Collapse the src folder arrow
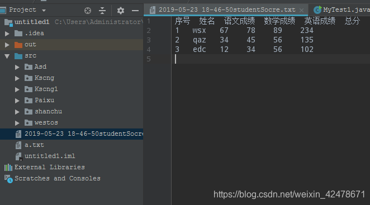This screenshot has width=370, height=205. coord(7,56)
